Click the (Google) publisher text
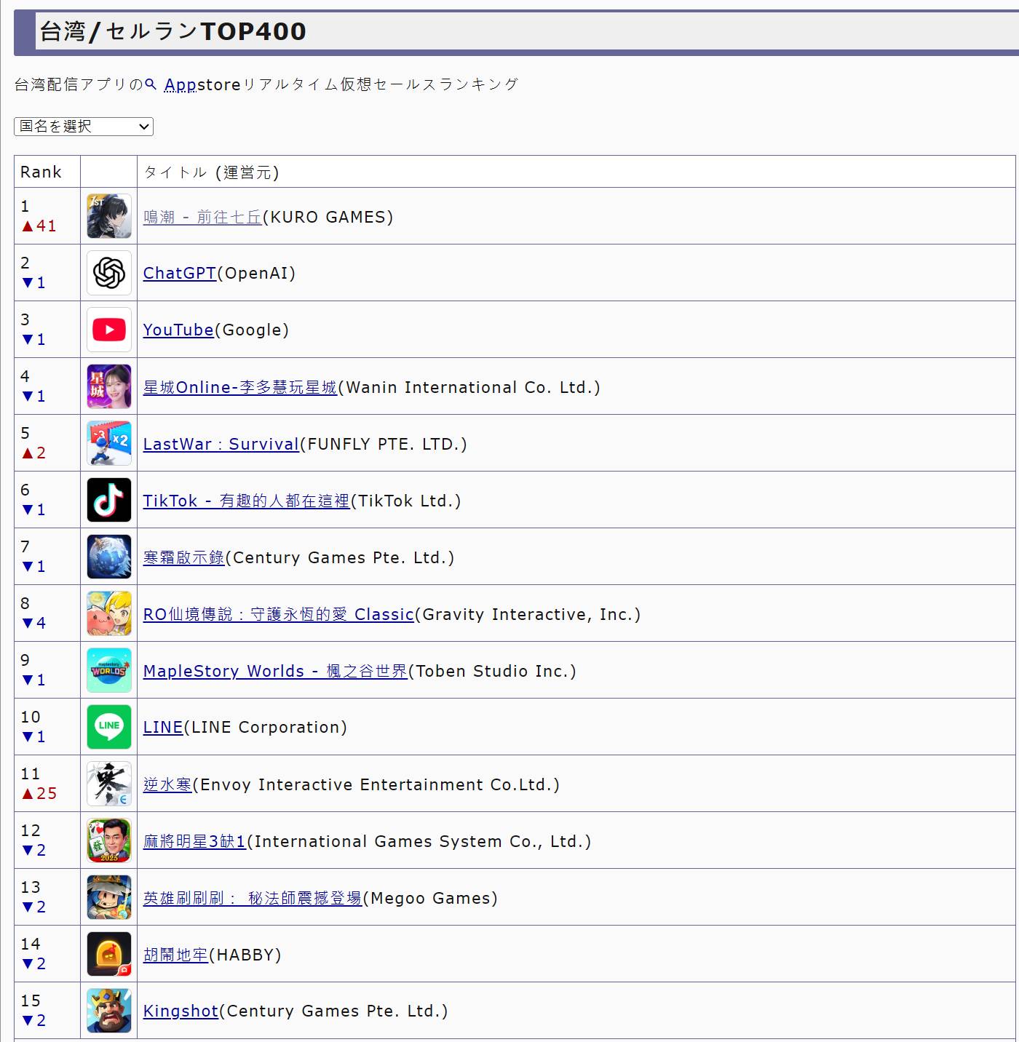The width and height of the screenshot is (1019, 1042). pyautogui.click(x=252, y=330)
